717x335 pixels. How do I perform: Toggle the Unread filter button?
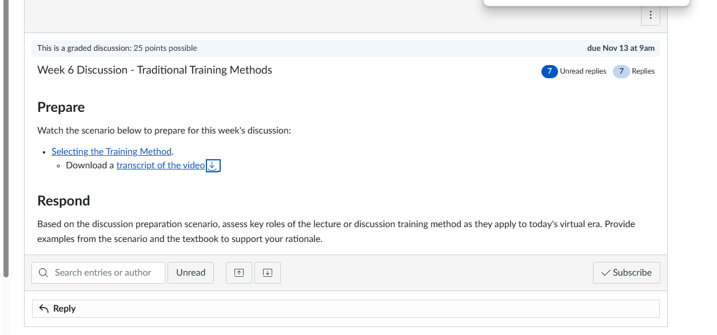pyautogui.click(x=190, y=273)
